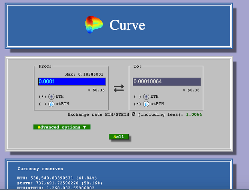
Task: Click exchange rate value 1.0064
Action: (x=194, y=114)
